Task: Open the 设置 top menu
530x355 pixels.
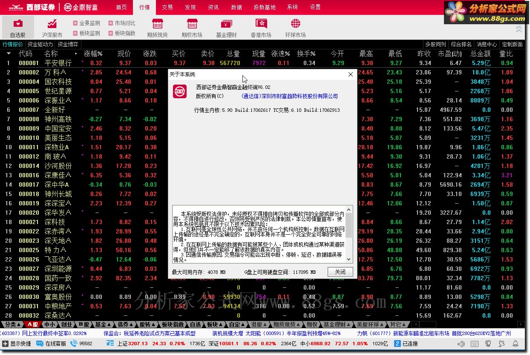Action: click(x=315, y=7)
